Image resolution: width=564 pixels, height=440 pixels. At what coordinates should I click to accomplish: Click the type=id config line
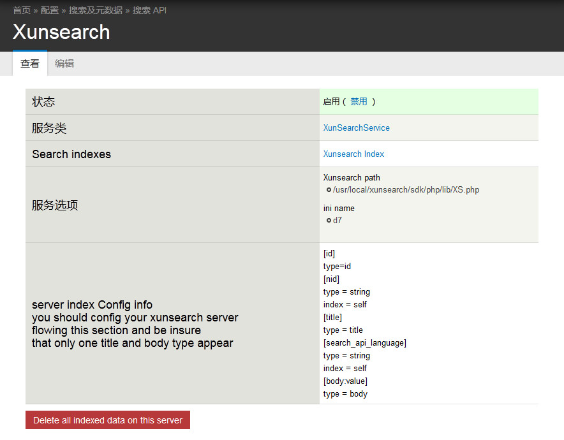pos(337,267)
